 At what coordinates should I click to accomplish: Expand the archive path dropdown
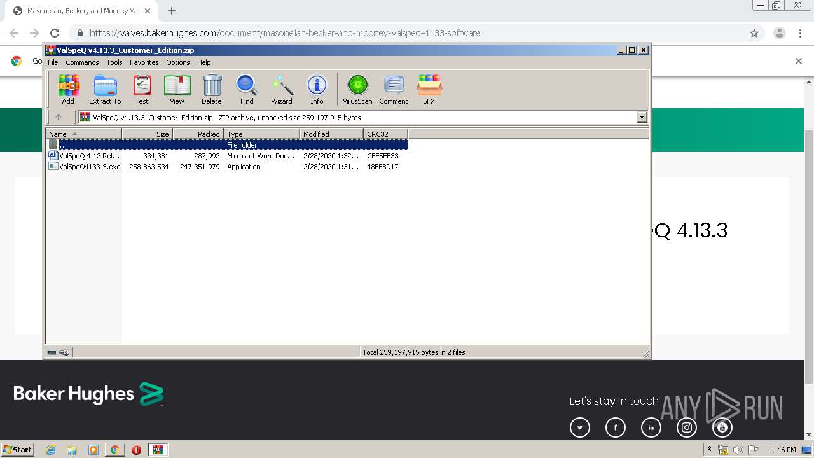tap(642, 117)
